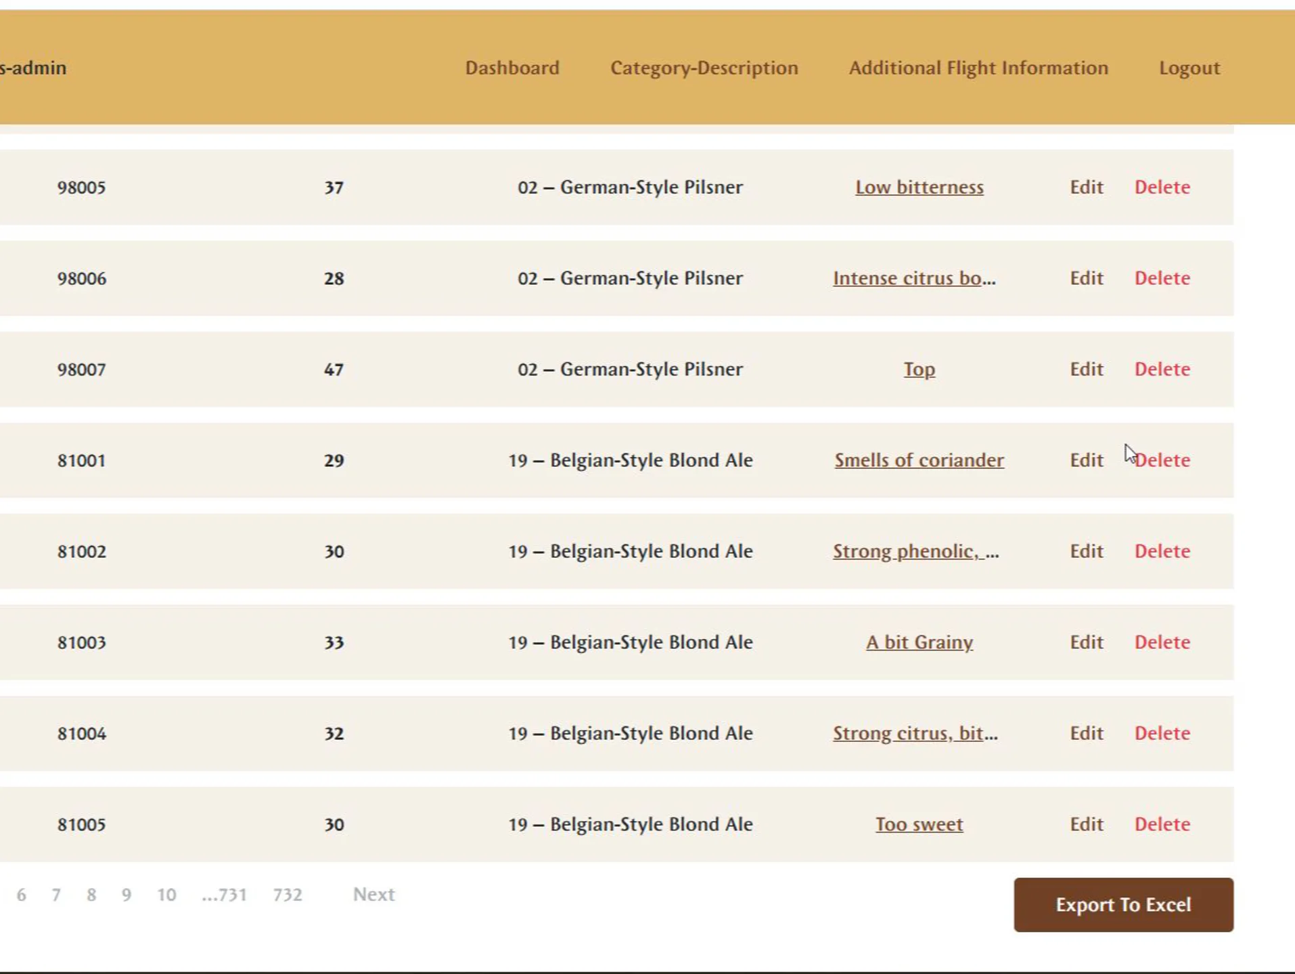Open Category-Description page
The image size is (1295, 974).
click(x=704, y=68)
